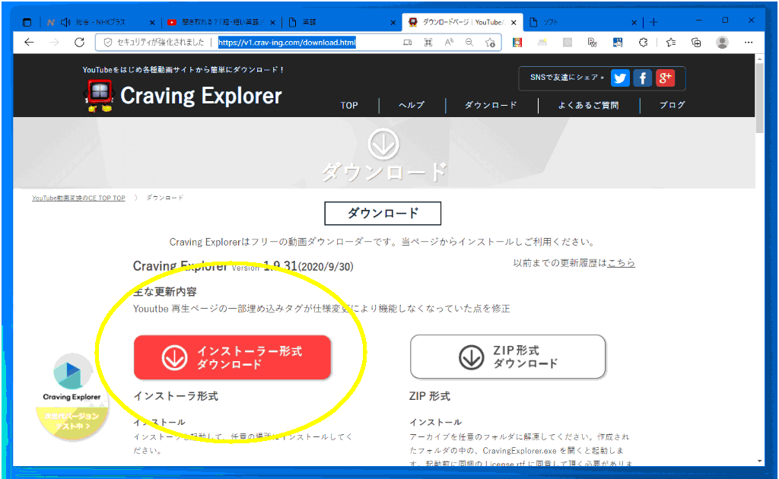Click the ZIP形式 ダウンロード button

tap(508, 357)
